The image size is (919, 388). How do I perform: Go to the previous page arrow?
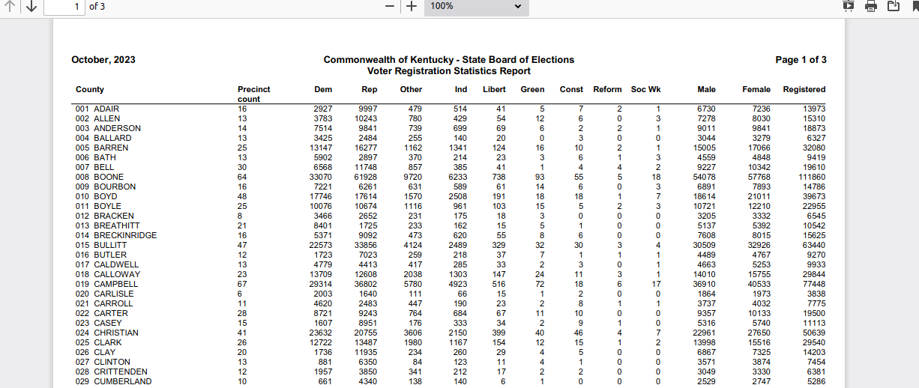[x=10, y=6]
